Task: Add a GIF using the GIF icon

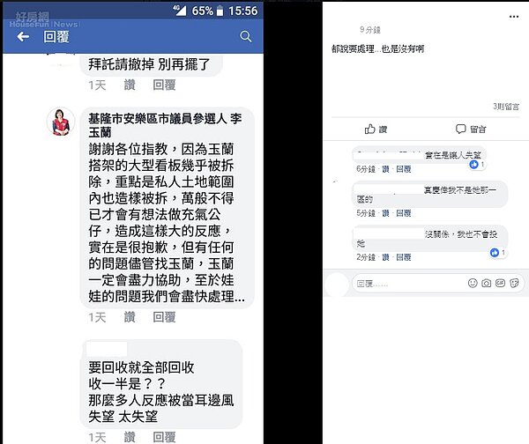Action: (500, 283)
